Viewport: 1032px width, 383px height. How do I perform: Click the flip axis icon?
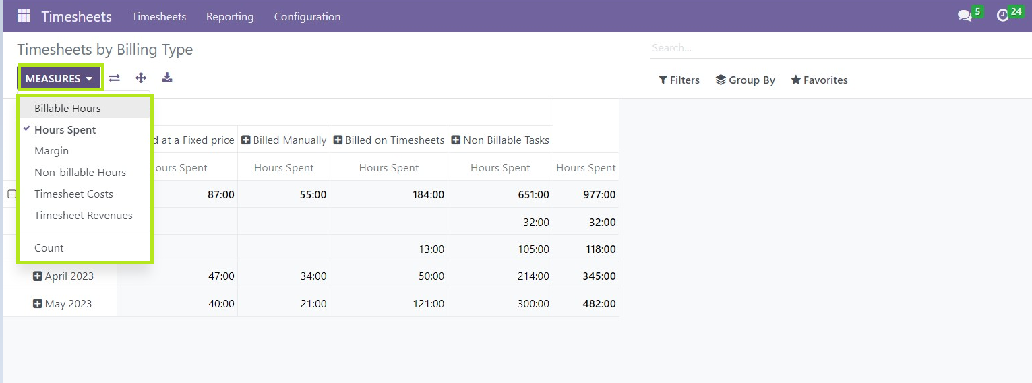[x=115, y=78]
